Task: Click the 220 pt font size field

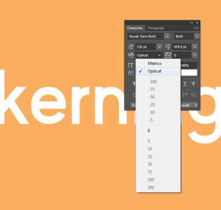Action: [146, 47]
